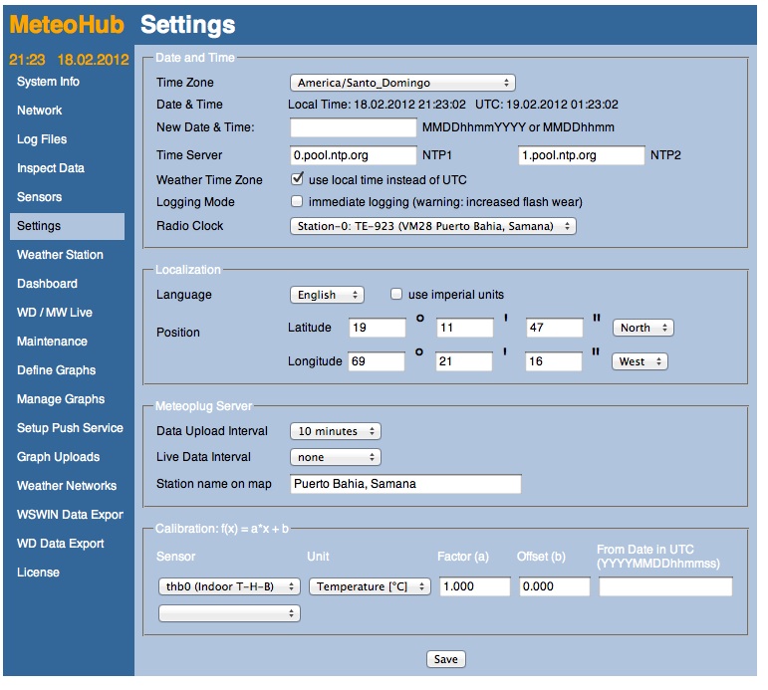This screenshot has width=768, height=690.
Task: Click the NTP1 time server field
Action: click(353, 155)
